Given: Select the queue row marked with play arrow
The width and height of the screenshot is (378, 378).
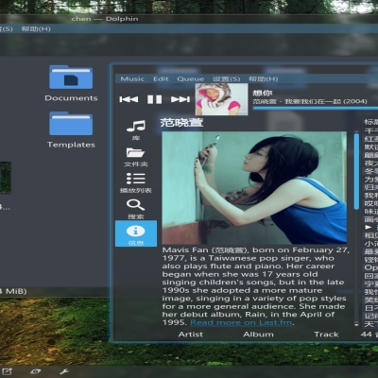Looking at the screenshot, I should click(371, 227).
